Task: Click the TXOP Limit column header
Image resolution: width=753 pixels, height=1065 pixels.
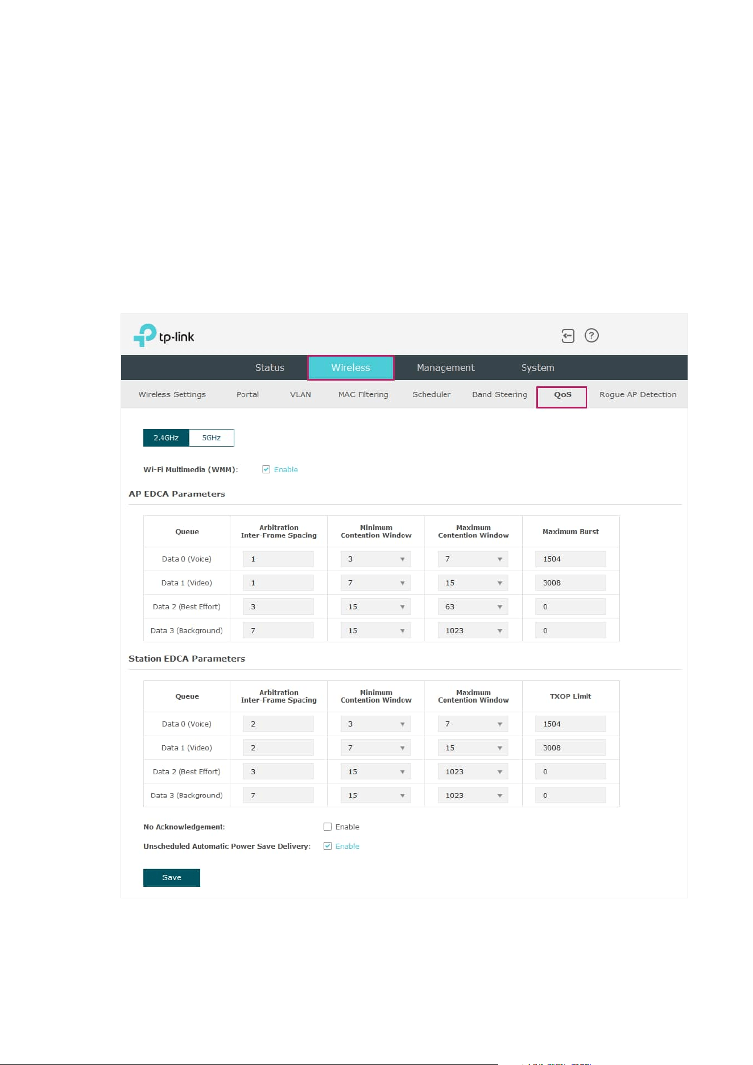Action: (x=570, y=696)
